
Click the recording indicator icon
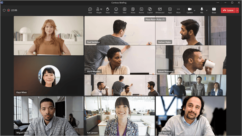tap(9, 10)
